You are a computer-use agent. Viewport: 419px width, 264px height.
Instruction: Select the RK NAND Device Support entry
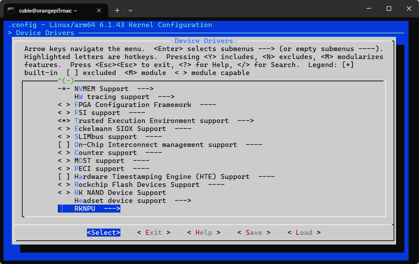pos(120,192)
